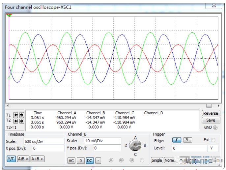226x170 pixels.
Task: Click the Single trigger button
Action: [x=157, y=160]
